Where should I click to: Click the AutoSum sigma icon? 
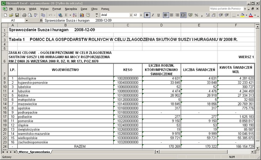coord(66,15)
